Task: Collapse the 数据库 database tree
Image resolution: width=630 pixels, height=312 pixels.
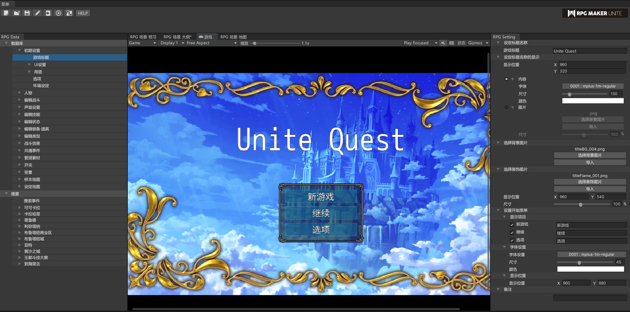Action: [6, 43]
